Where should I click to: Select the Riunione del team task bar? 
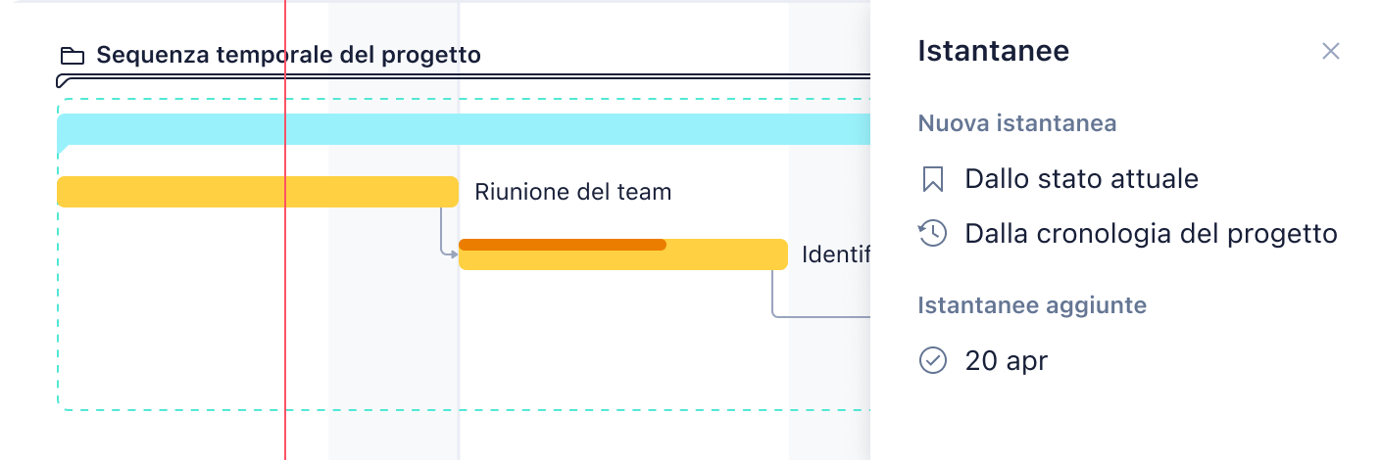click(258, 192)
